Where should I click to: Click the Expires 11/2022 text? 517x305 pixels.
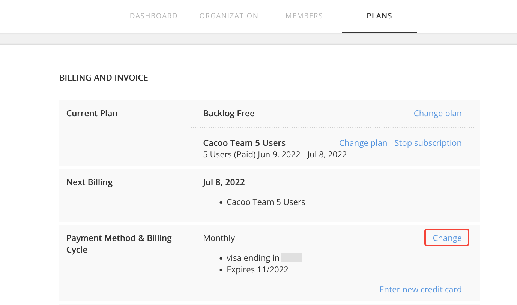tap(258, 269)
